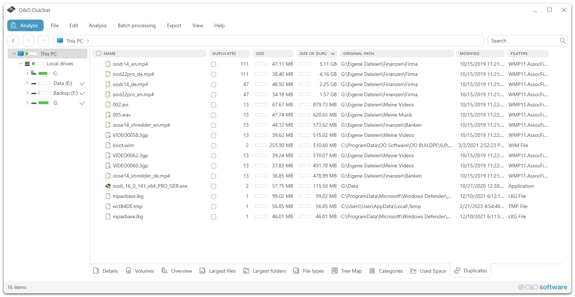The image size is (575, 297).
Task: Click the forward navigation arrow
Action: (28, 41)
